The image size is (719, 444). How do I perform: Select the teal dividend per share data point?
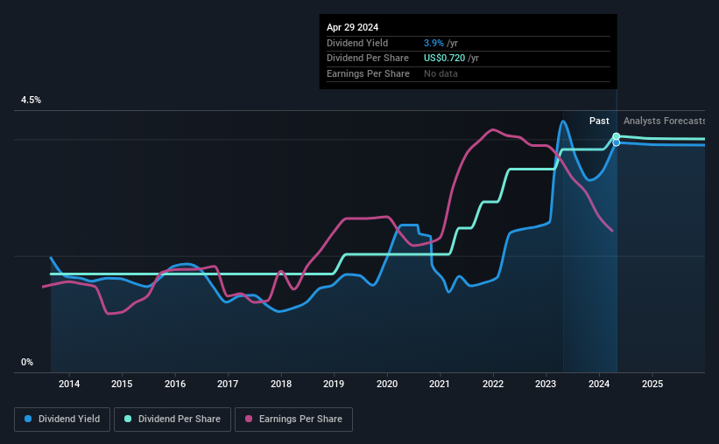617,136
